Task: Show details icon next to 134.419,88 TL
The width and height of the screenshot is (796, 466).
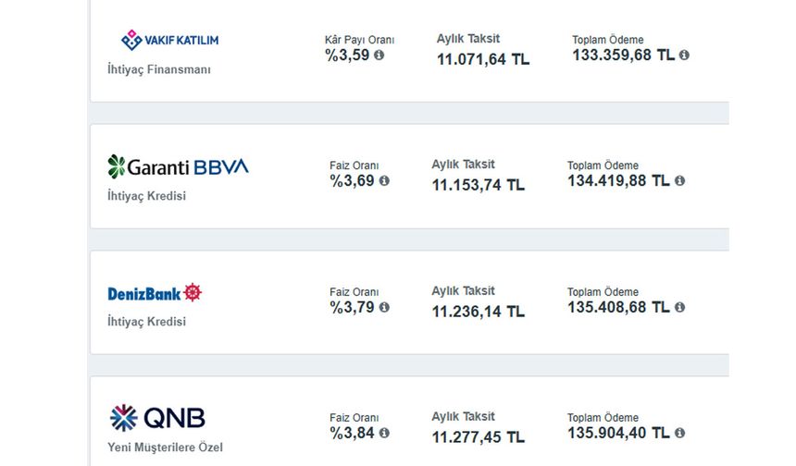Action: coord(679,180)
